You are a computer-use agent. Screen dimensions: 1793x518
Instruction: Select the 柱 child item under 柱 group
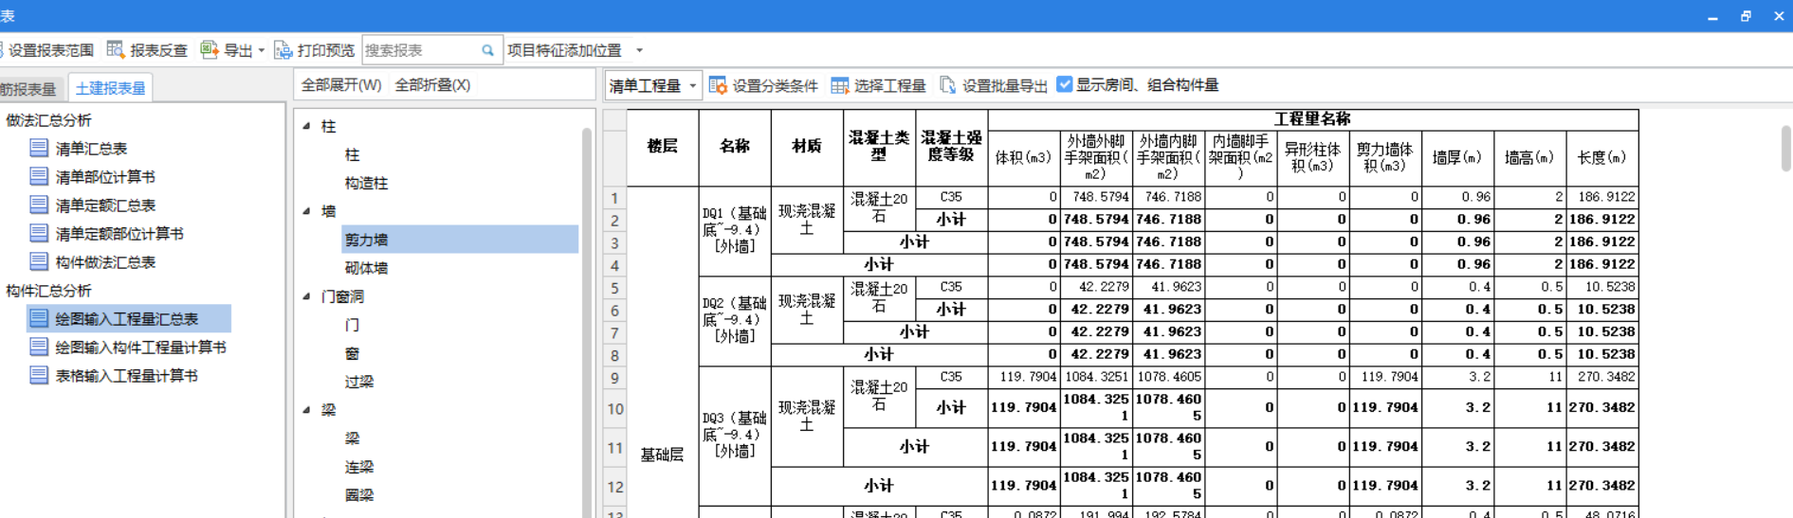click(x=352, y=154)
